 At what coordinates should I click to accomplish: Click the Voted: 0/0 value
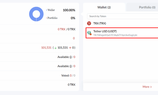(68, 76)
